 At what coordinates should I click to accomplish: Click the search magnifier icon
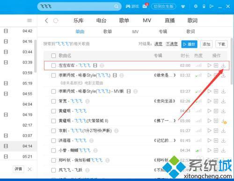coord(116,7)
